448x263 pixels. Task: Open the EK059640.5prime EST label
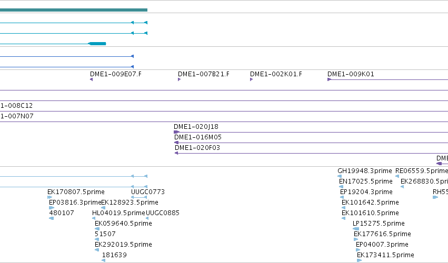(123, 224)
